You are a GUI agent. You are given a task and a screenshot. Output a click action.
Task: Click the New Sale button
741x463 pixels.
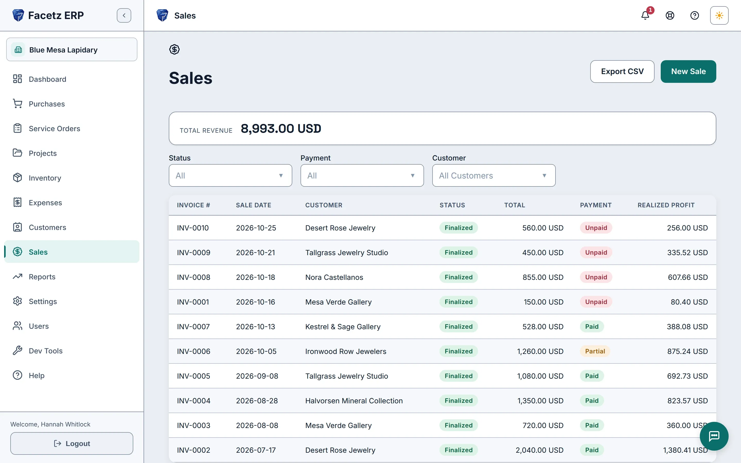[688, 71]
